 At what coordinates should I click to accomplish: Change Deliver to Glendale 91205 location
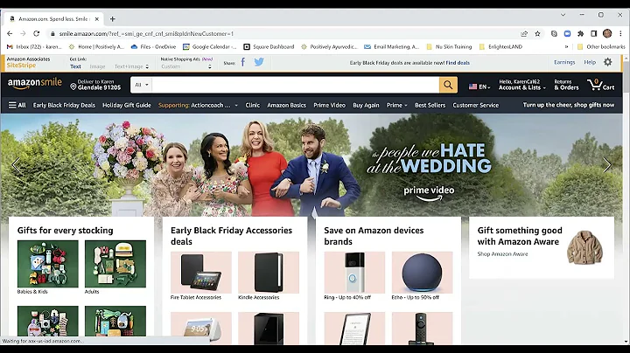coord(95,85)
